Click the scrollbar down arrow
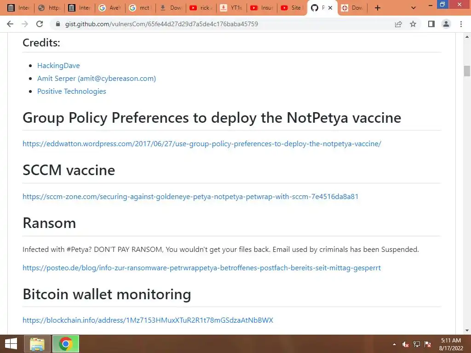The image size is (471, 353). point(467,330)
